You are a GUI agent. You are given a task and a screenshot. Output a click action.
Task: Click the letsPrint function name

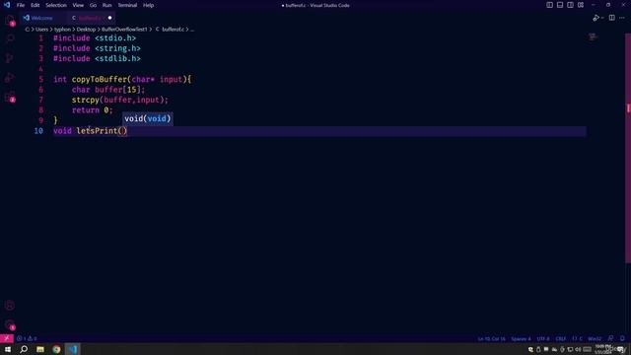click(97, 131)
